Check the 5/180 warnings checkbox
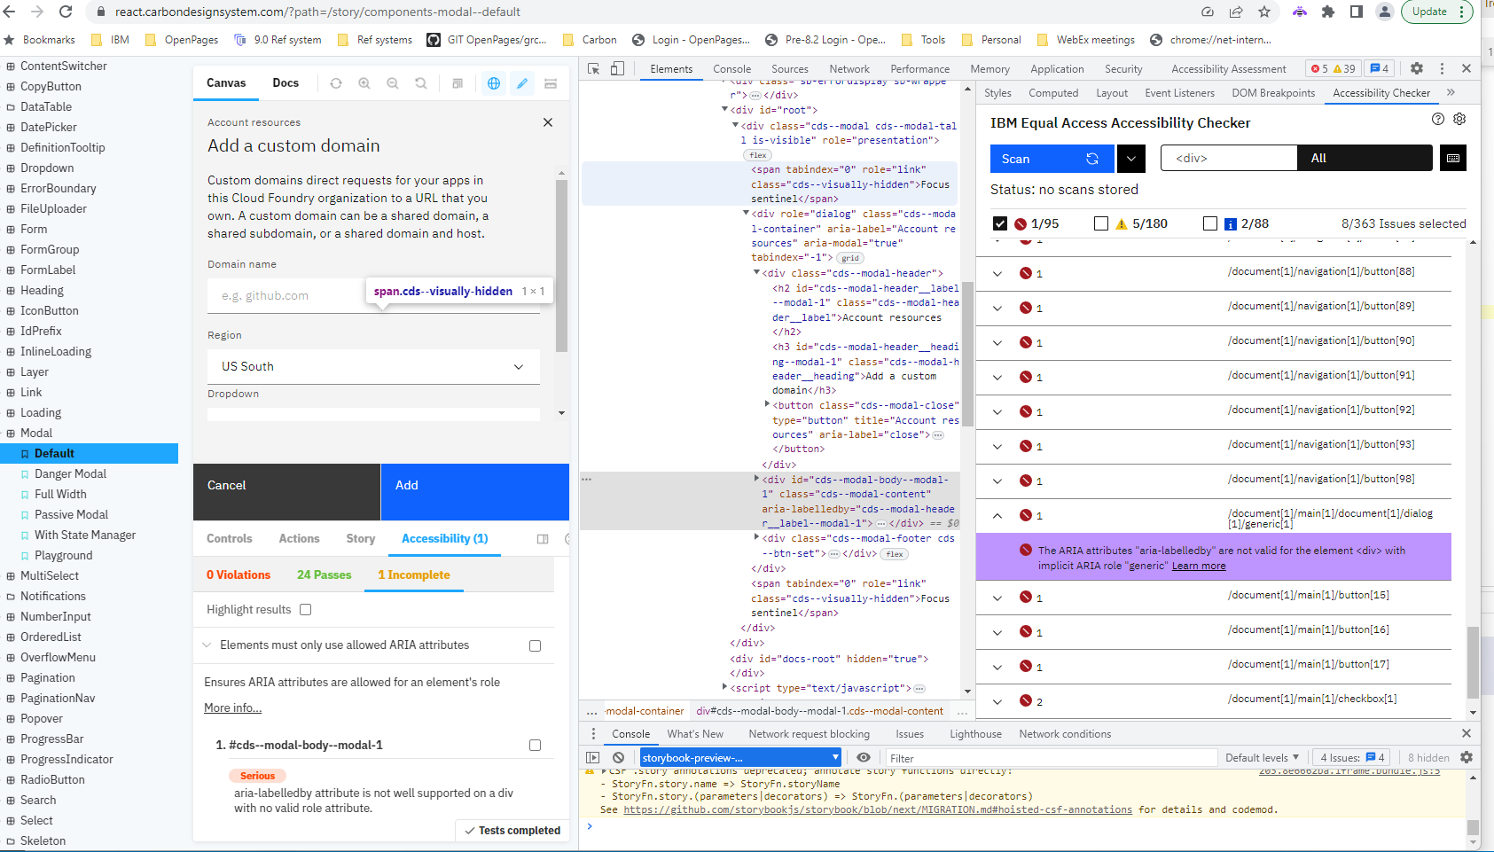The height and width of the screenshot is (852, 1494). pos(1101,223)
